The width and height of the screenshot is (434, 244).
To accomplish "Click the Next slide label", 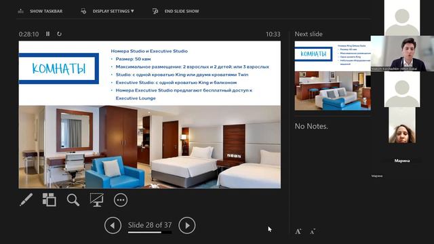I will point(309,34).
